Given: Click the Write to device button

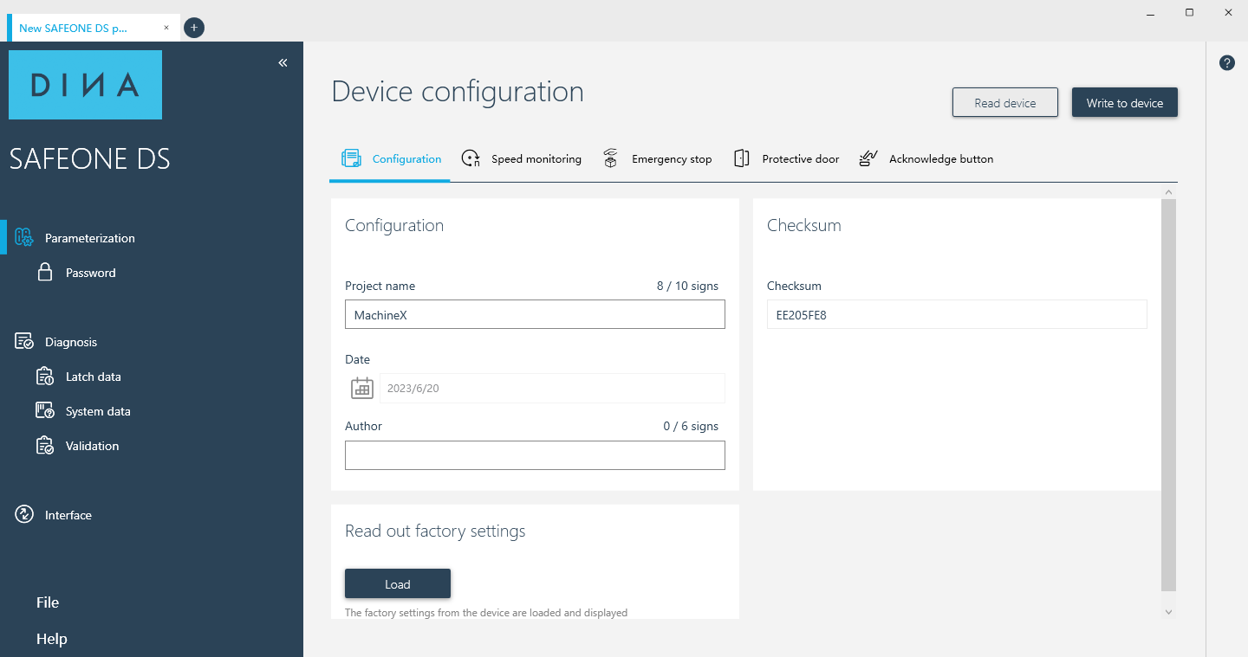Looking at the screenshot, I should [1125, 102].
